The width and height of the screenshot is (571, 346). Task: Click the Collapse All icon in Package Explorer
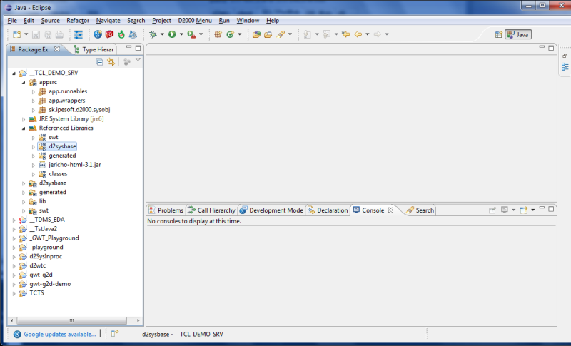pos(100,62)
